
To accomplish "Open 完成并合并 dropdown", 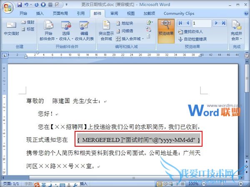I will [x=236, y=30].
